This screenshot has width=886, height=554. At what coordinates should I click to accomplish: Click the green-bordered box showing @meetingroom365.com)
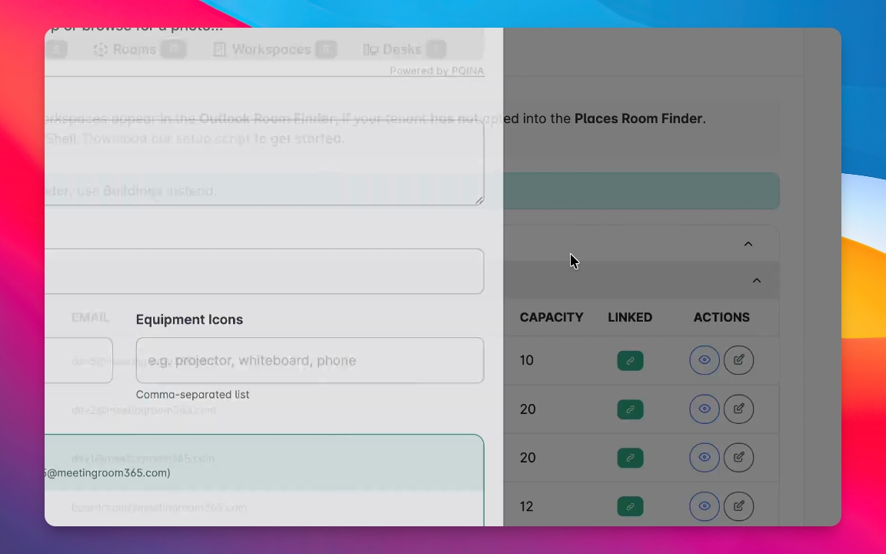click(x=265, y=480)
